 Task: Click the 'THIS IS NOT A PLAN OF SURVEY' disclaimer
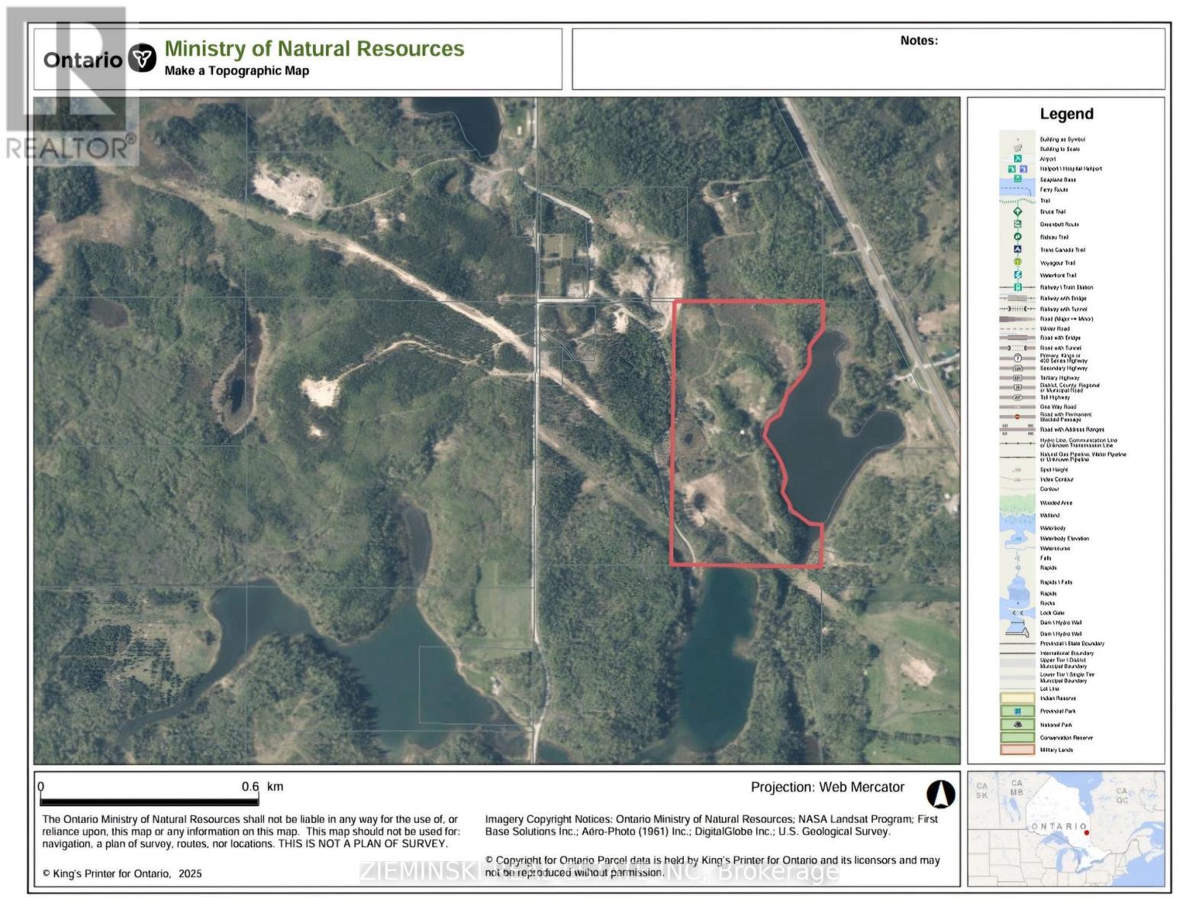363,843
